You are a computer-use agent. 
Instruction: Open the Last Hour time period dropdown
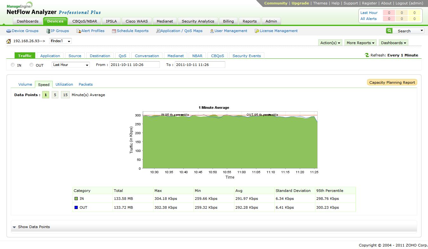pos(71,65)
